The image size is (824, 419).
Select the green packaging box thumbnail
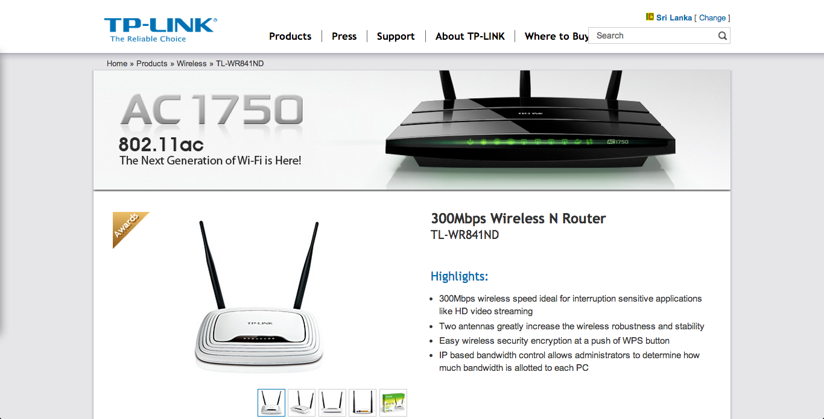click(393, 403)
